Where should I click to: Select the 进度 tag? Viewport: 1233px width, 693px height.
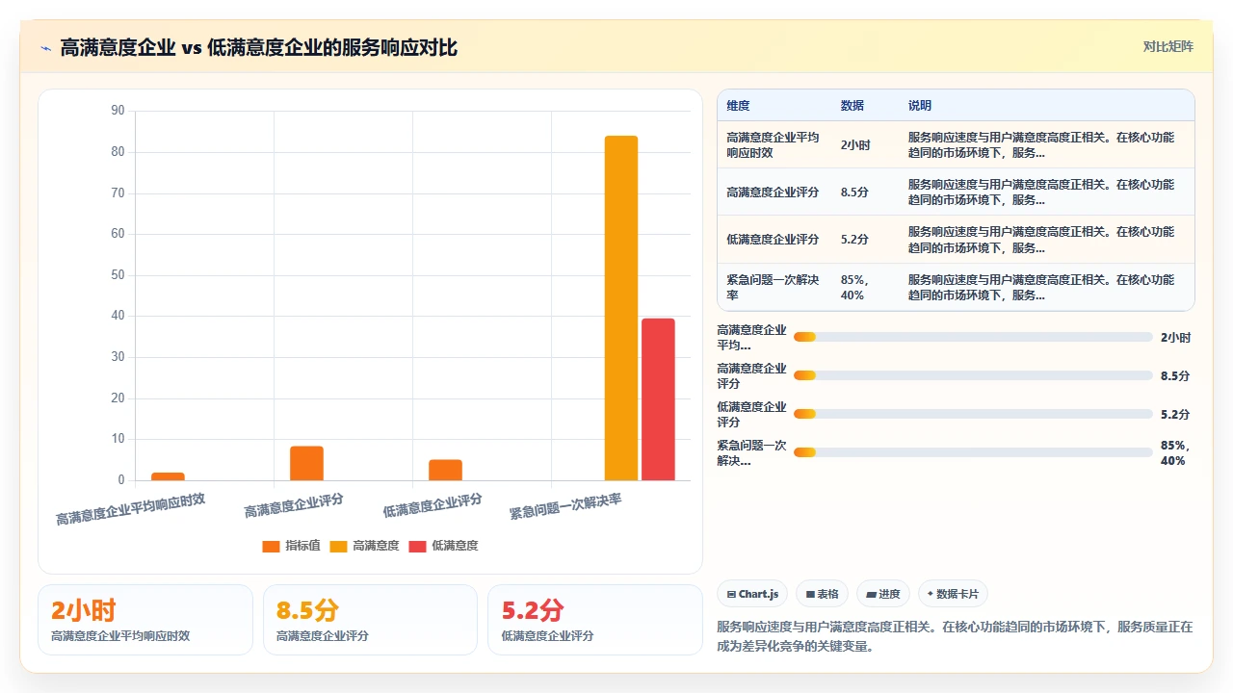882,594
